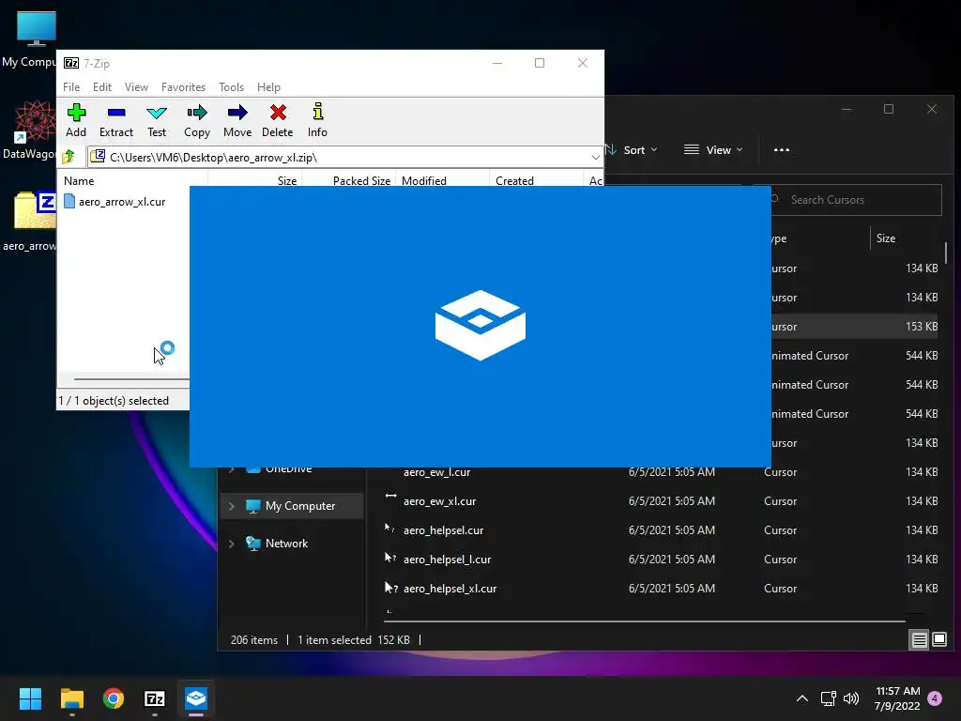Select the aero_helpsel.cur file
Image resolution: width=961 pixels, height=721 pixels.
[443, 530]
